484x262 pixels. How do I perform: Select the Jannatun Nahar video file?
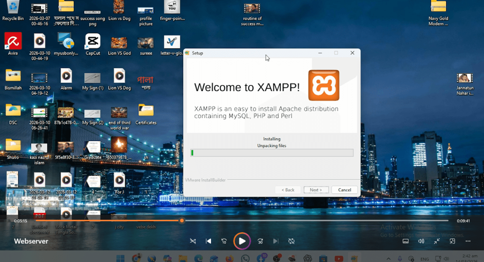tap(465, 84)
